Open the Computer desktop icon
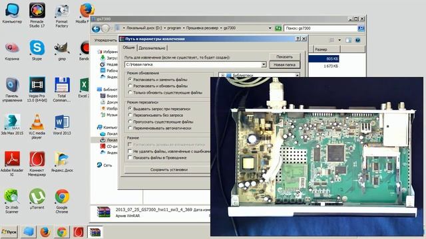 (x=12, y=13)
